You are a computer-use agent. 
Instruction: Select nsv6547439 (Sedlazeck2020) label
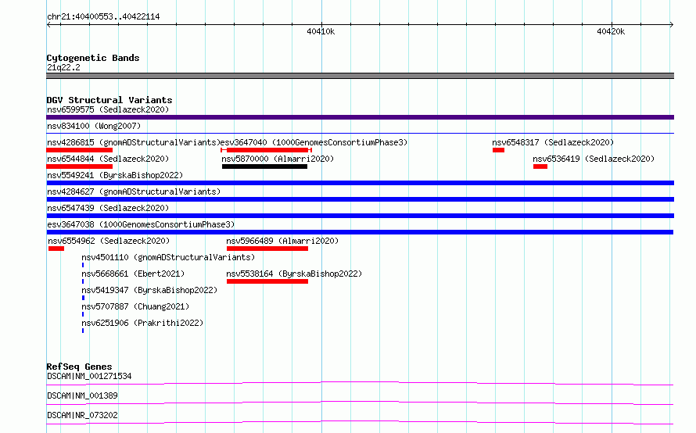(x=108, y=208)
